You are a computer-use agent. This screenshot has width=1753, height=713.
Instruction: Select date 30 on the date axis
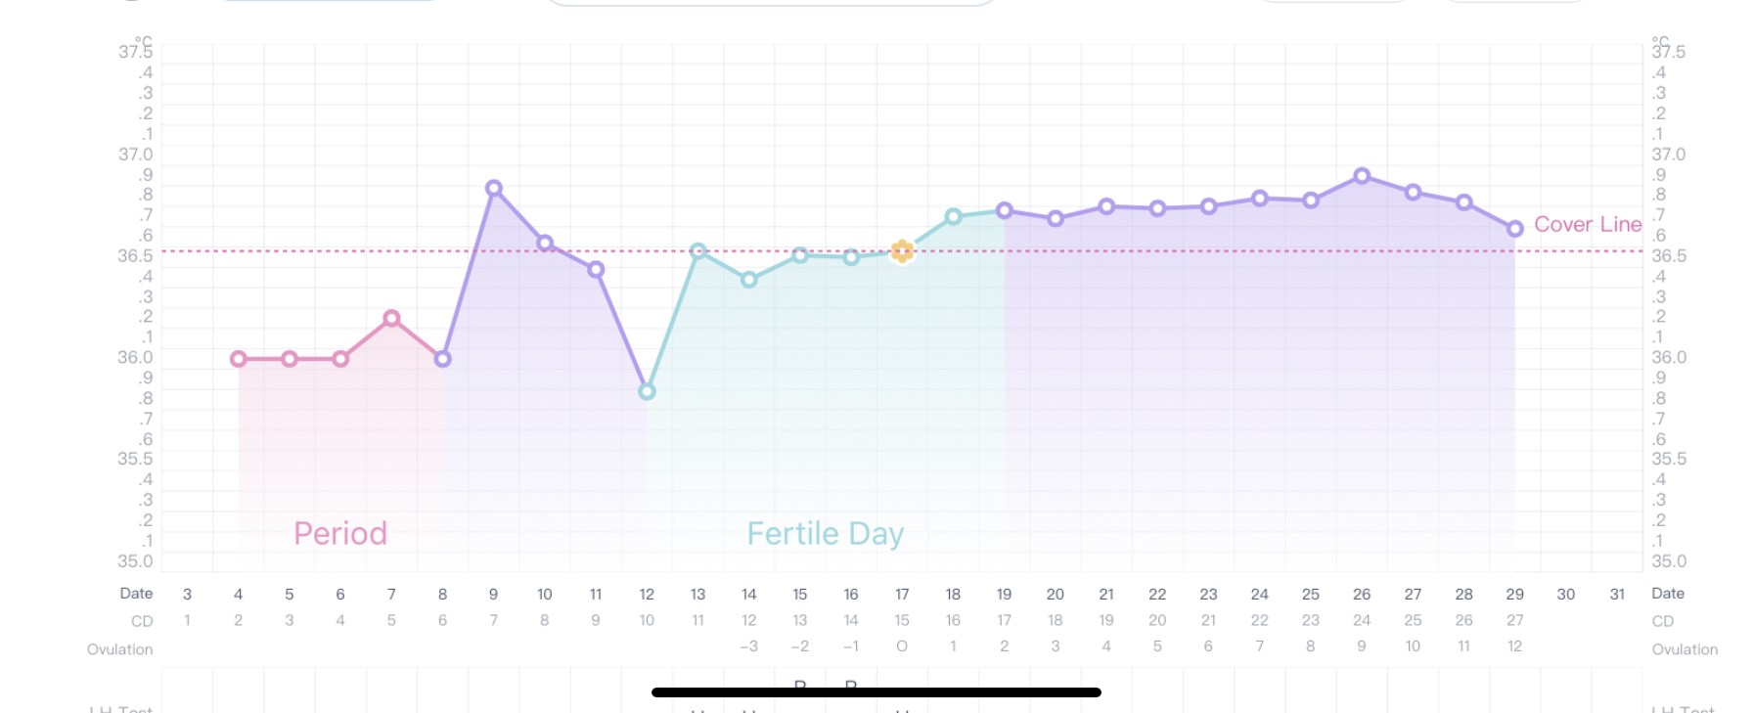click(x=1565, y=594)
